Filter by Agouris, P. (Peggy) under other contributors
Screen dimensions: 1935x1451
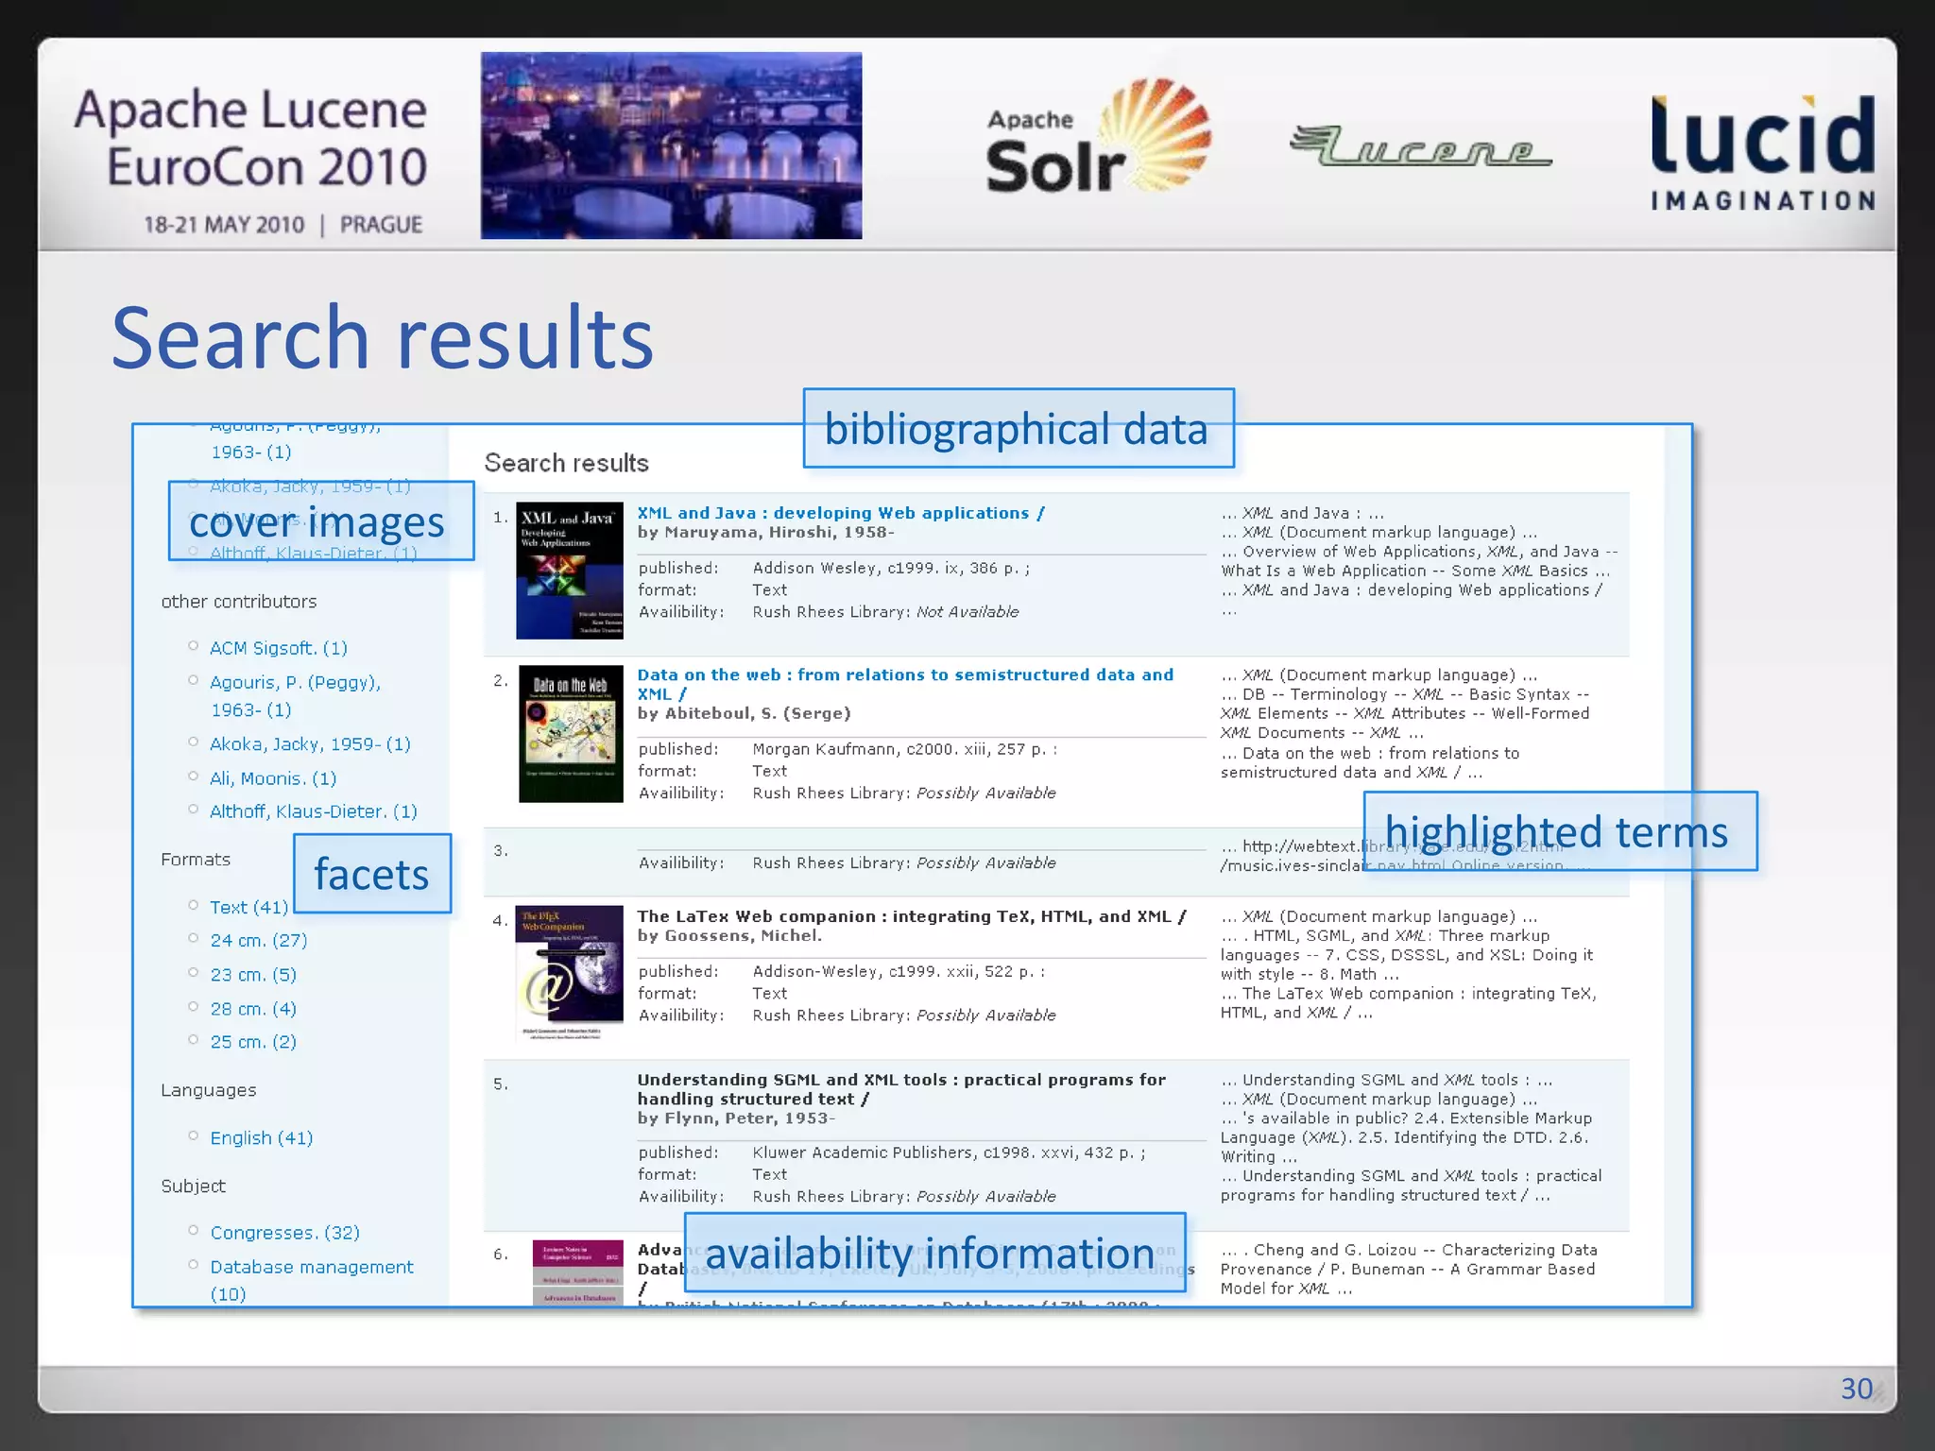(x=295, y=695)
